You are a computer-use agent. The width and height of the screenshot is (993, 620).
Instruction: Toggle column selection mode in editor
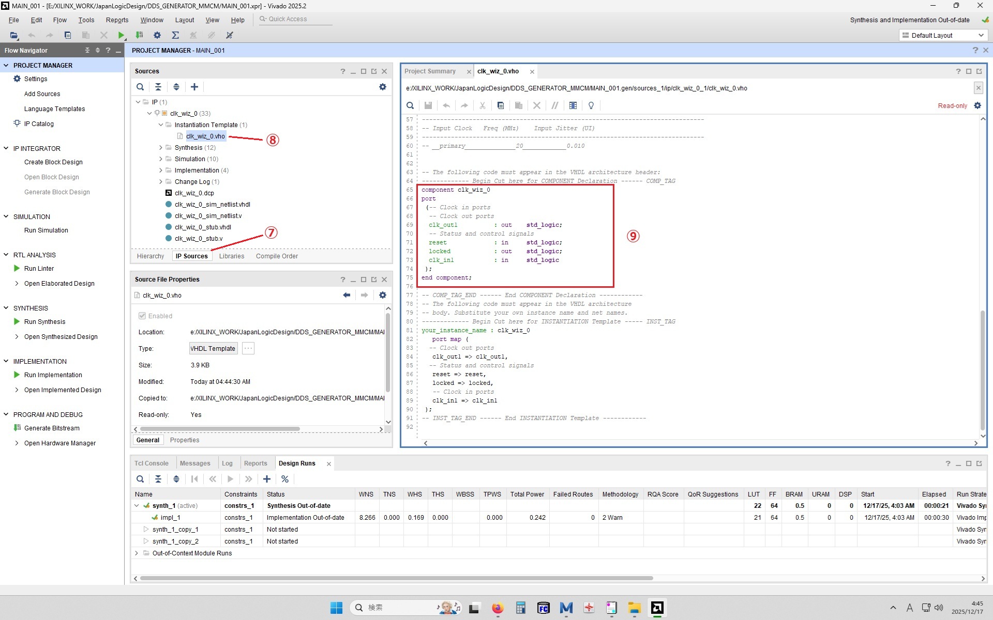coord(573,105)
